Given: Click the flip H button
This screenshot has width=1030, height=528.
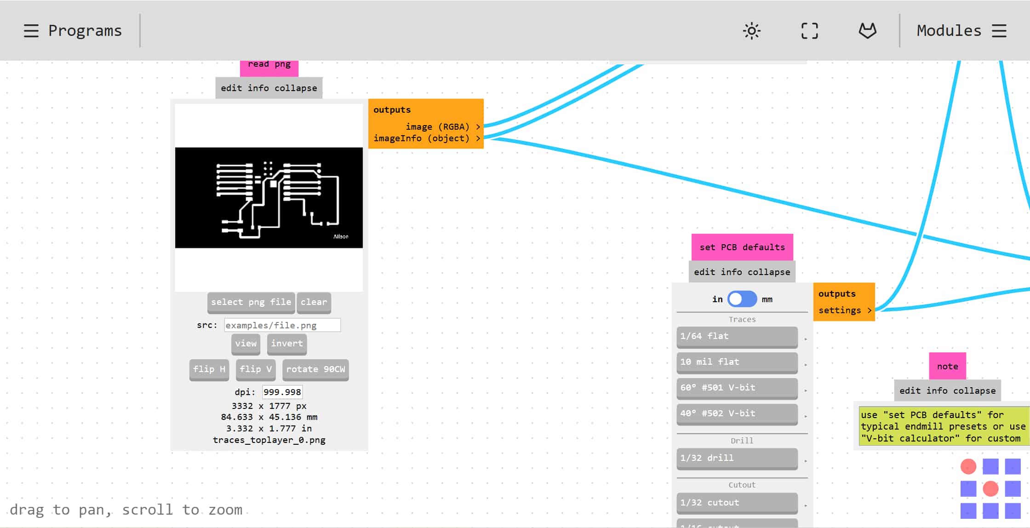Looking at the screenshot, I should point(209,369).
